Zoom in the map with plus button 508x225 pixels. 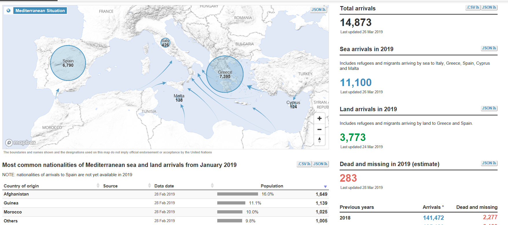point(319,118)
